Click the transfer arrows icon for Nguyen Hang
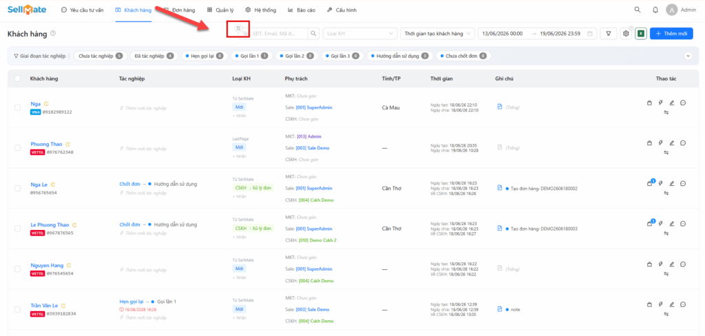This screenshot has height=336, width=705. 666,274
